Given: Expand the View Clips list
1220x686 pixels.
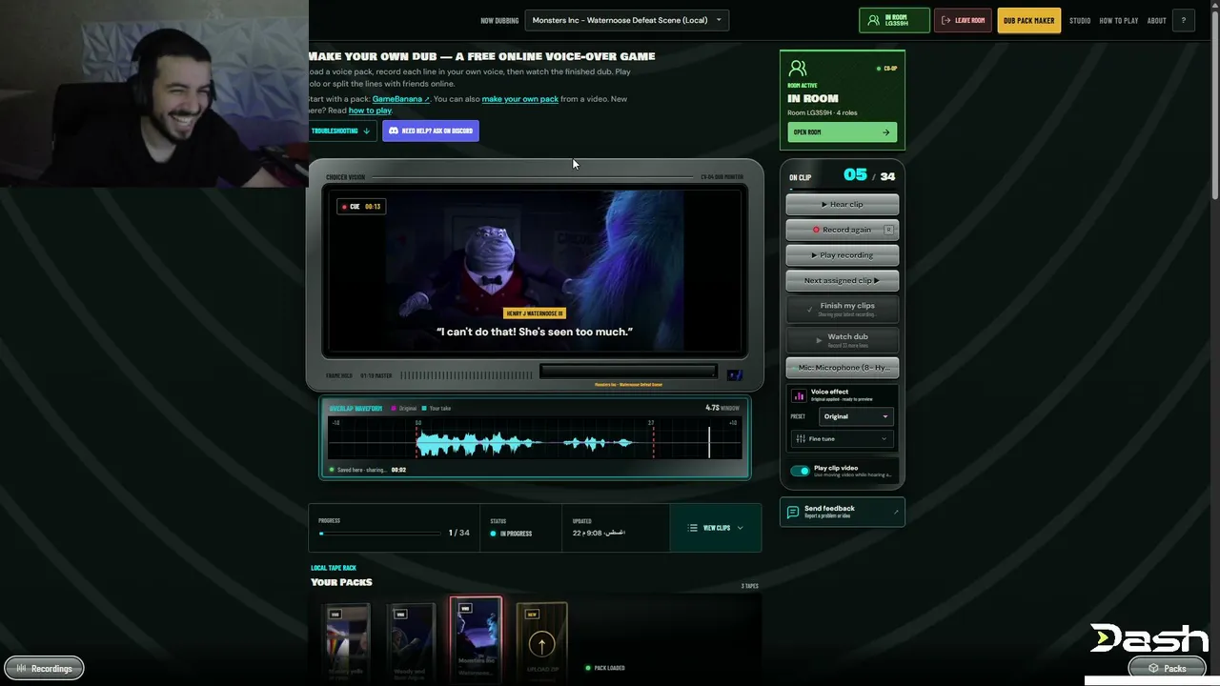Looking at the screenshot, I should pos(716,528).
